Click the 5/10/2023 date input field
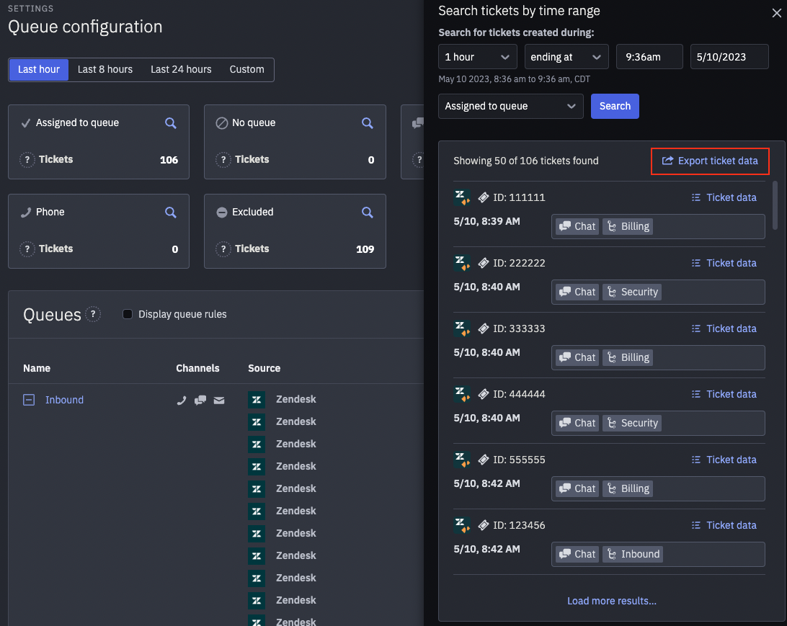787x626 pixels. click(729, 57)
